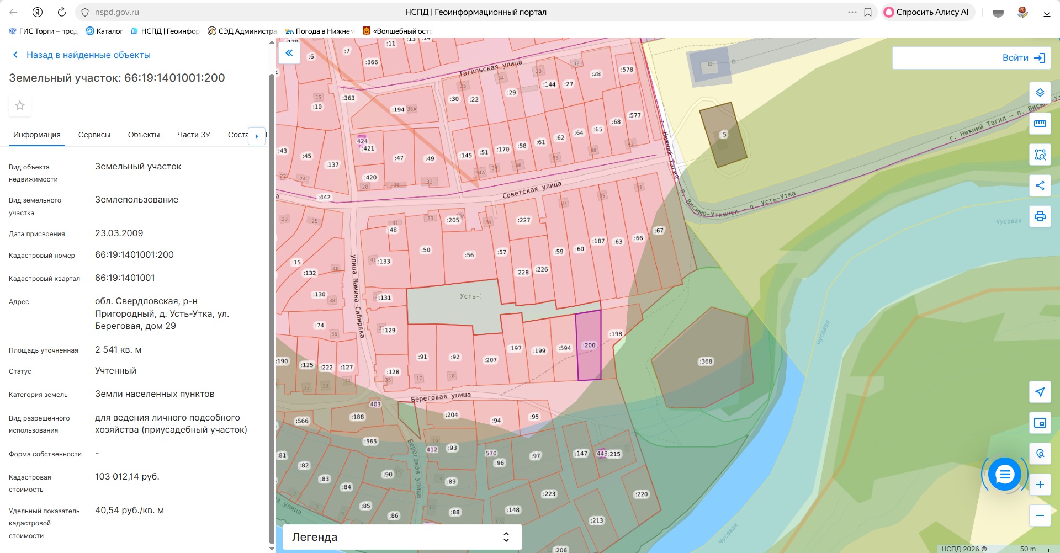Click the share map icon
The width and height of the screenshot is (1060, 553).
tap(1040, 185)
